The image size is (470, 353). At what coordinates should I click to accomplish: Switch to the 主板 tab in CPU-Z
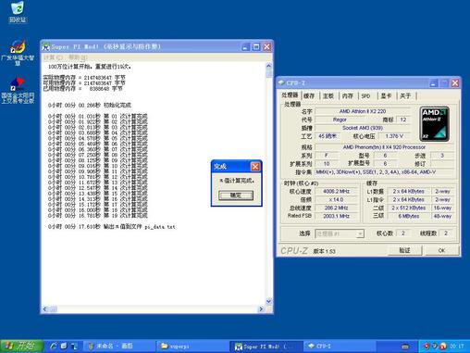(328, 96)
